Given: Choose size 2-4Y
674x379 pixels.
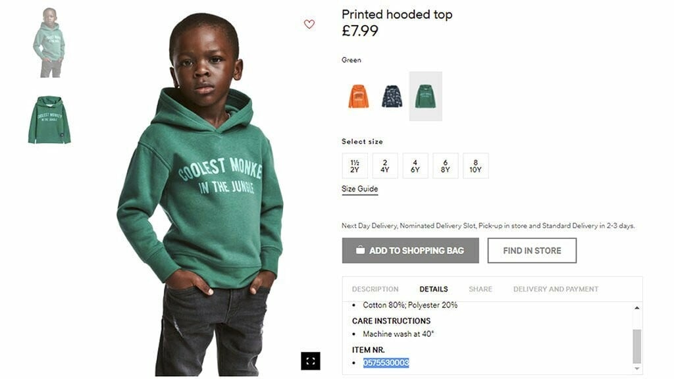Looking at the screenshot, I should pyautogui.click(x=384, y=166).
